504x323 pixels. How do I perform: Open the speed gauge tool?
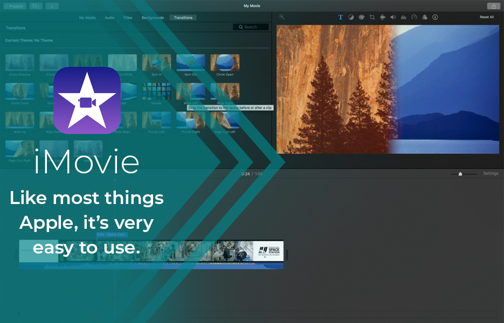[x=414, y=17]
